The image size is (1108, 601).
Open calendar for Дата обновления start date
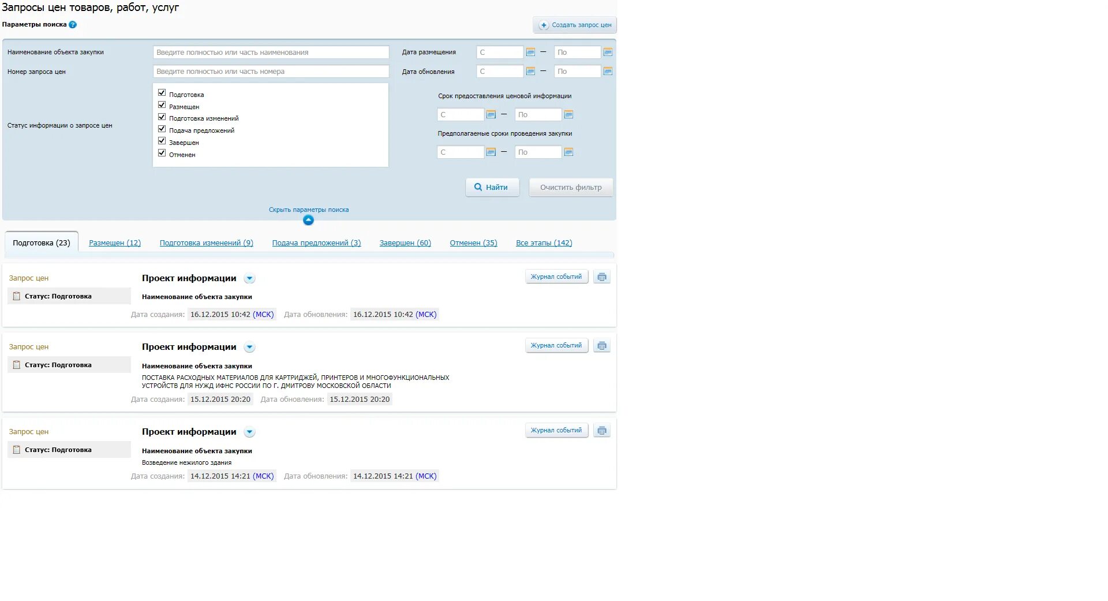point(530,72)
